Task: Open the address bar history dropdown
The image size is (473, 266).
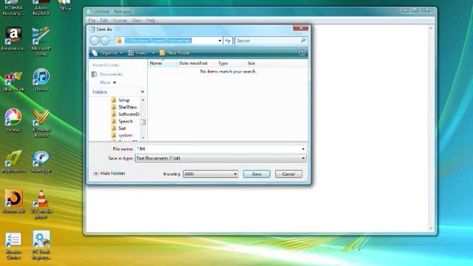Action: [220, 41]
